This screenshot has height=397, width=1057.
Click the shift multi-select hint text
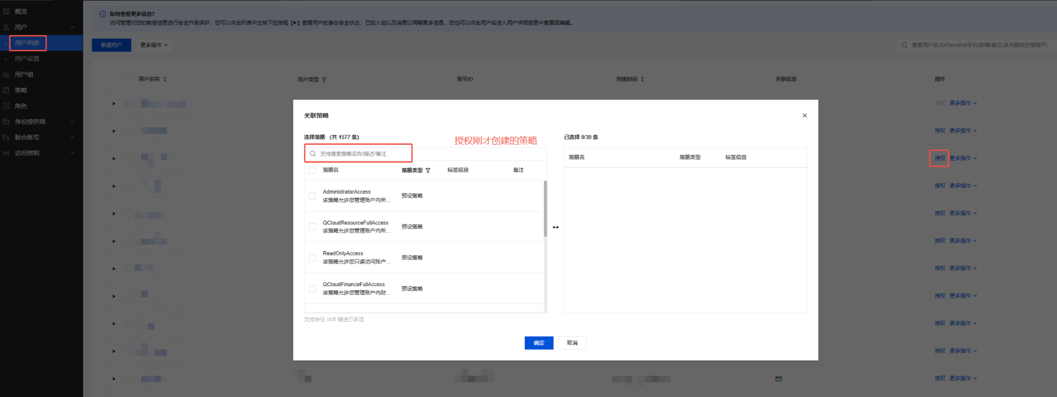tap(334, 319)
